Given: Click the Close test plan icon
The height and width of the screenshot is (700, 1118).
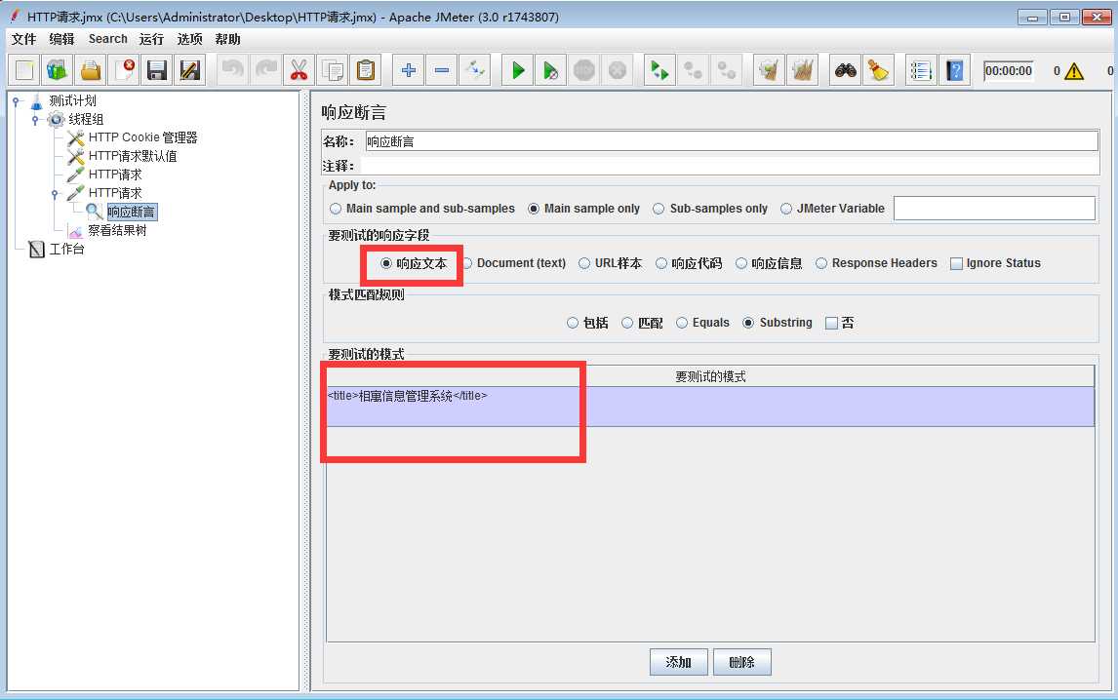Looking at the screenshot, I should (x=123, y=70).
